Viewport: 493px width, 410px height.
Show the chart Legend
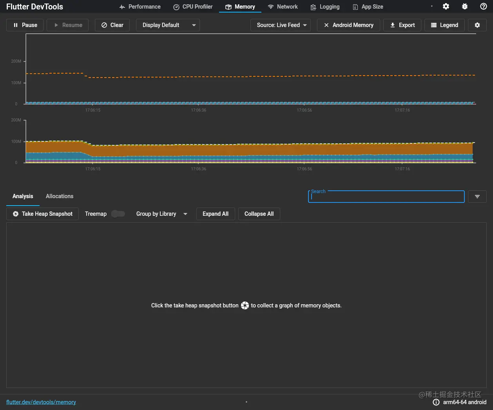click(x=444, y=25)
